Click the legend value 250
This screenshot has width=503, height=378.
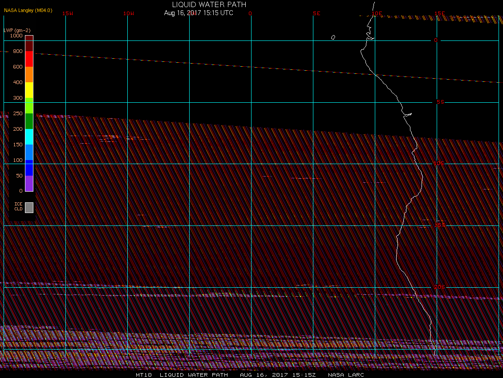click(18, 113)
